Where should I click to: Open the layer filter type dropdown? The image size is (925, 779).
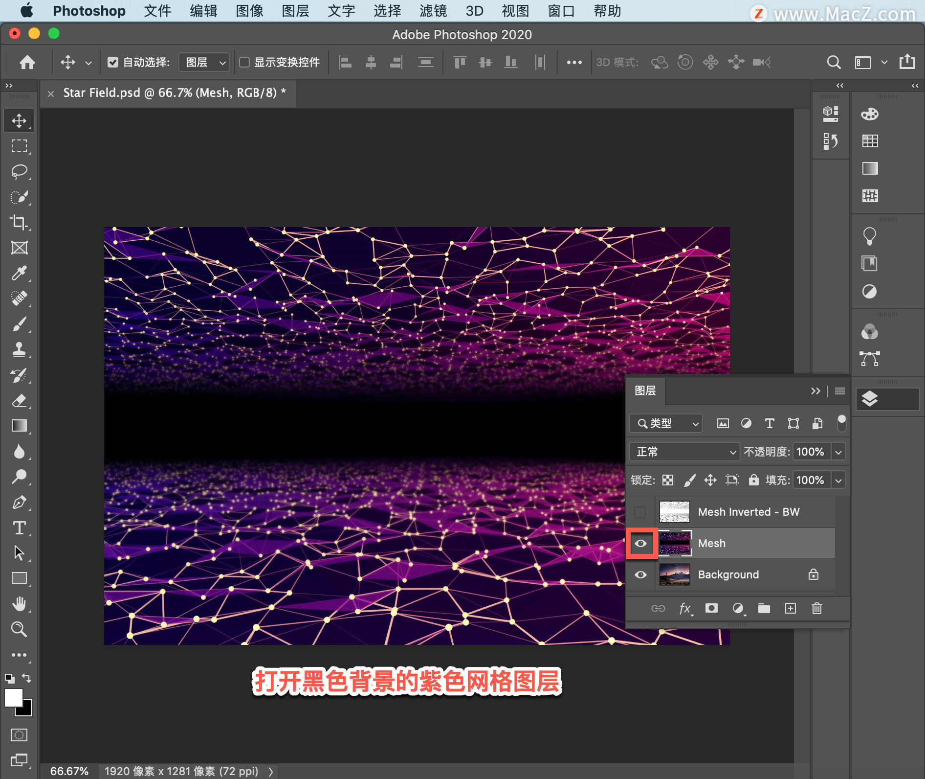pos(666,423)
